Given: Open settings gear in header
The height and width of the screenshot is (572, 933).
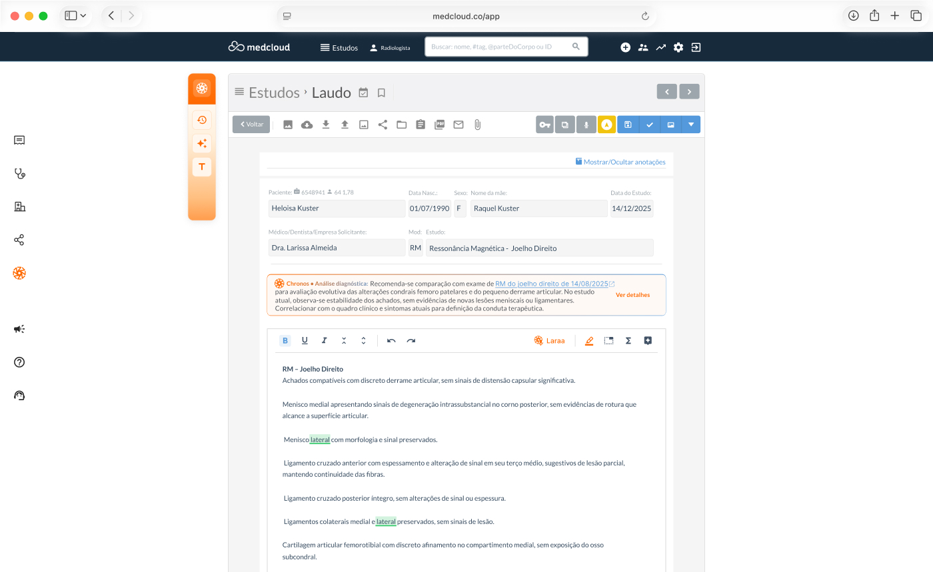Looking at the screenshot, I should click(678, 47).
